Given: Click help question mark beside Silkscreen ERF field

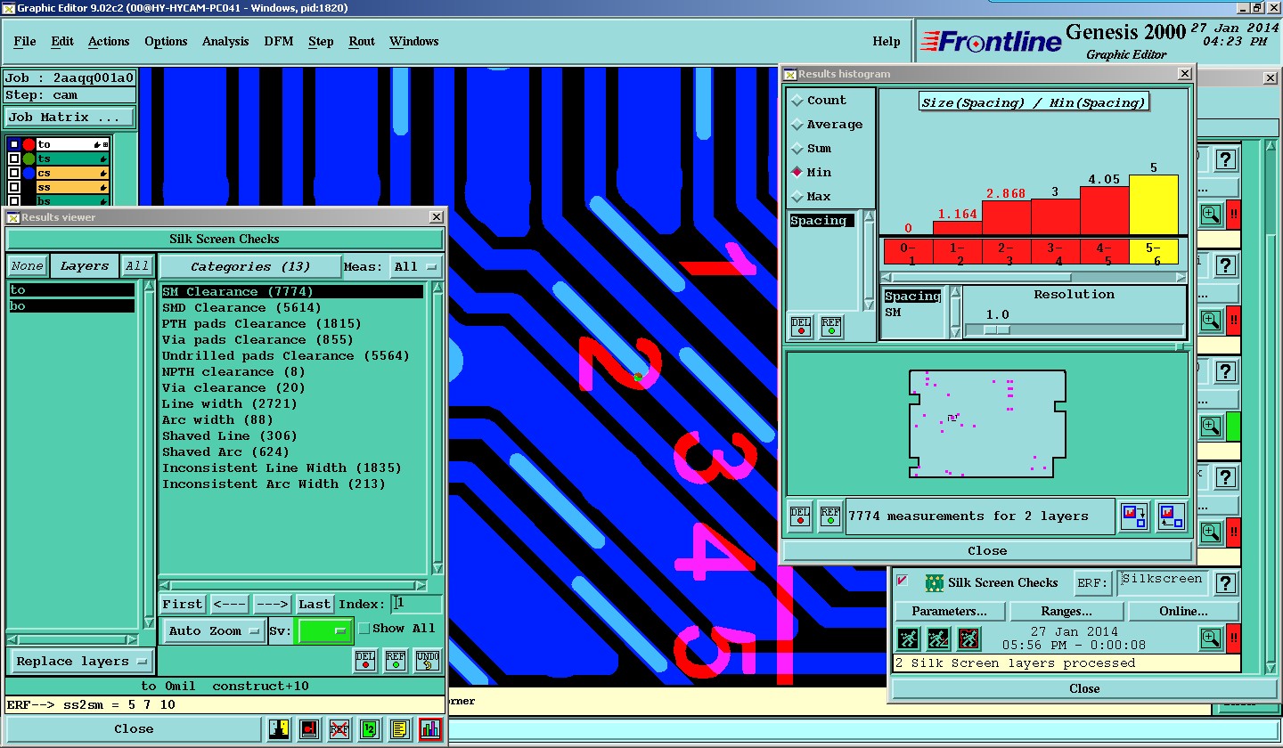Looking at the screenshot, I should (1226, 583).
